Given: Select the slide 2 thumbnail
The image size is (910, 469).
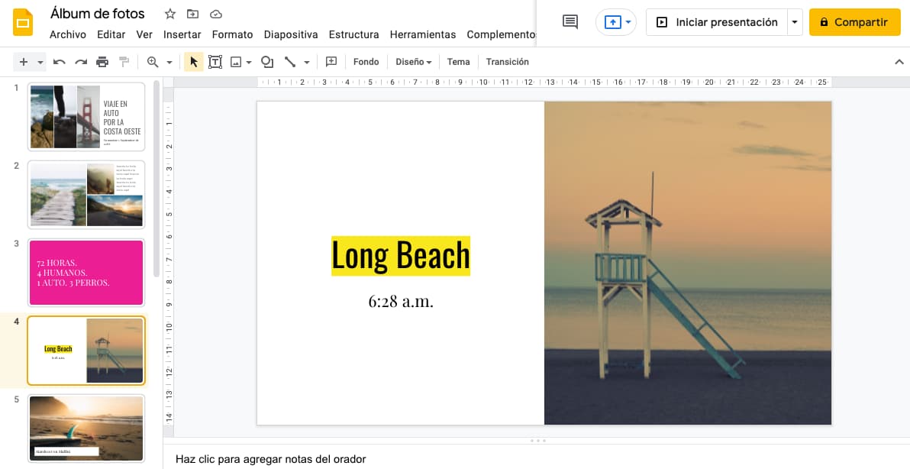Looking at the screenshot, I should point(86,194).
